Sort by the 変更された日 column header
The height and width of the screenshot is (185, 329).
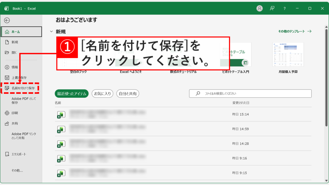241,103
